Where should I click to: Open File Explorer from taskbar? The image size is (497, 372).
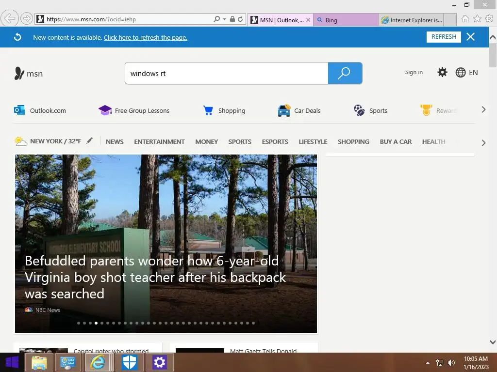[39, 362]
